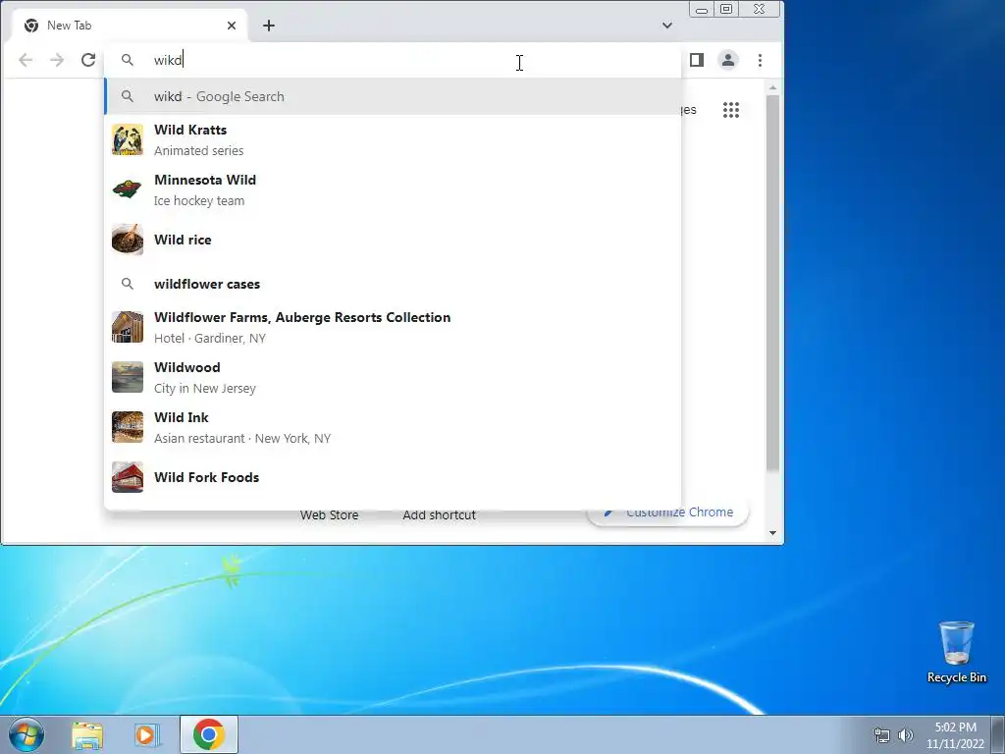Click the reload page icon
The height and width of the screenshot is (754, 1005).
(88, 60)
